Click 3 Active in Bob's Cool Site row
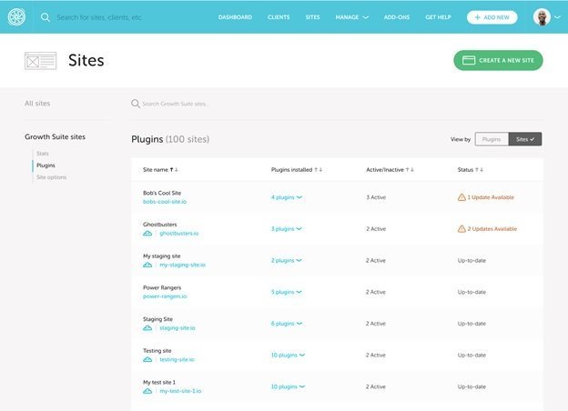This screenshot has width=568, height=411. (x=376, y=197)
